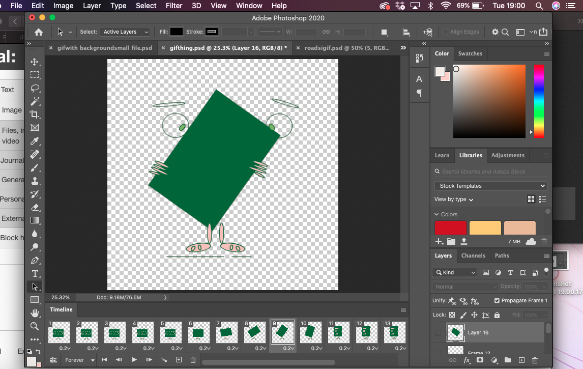Open the Filter menu
The image size is (583, 369).
(174, 6)
